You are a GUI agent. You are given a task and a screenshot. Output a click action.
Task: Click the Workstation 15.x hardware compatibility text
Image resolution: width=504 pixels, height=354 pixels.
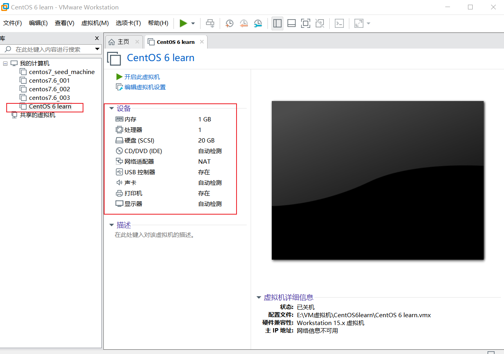click(x=331, y=323)
